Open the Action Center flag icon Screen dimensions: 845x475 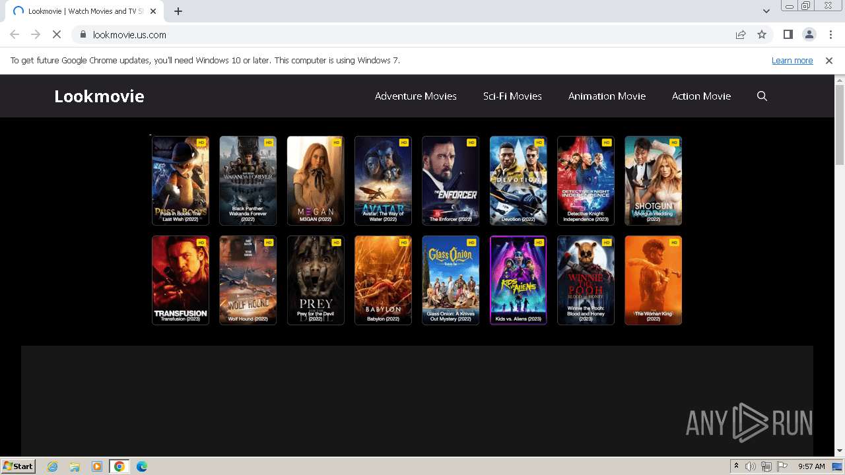pos(782,466)
